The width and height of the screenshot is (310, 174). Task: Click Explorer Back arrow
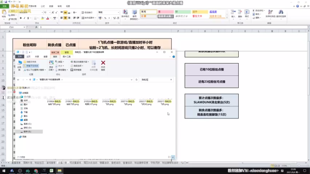[x=18, y=80]
